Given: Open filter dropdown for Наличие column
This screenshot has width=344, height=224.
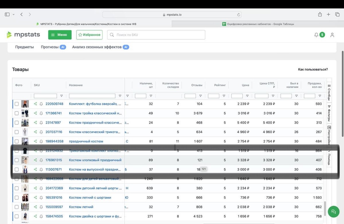Looking at the screenshot, I should [151, 96].
